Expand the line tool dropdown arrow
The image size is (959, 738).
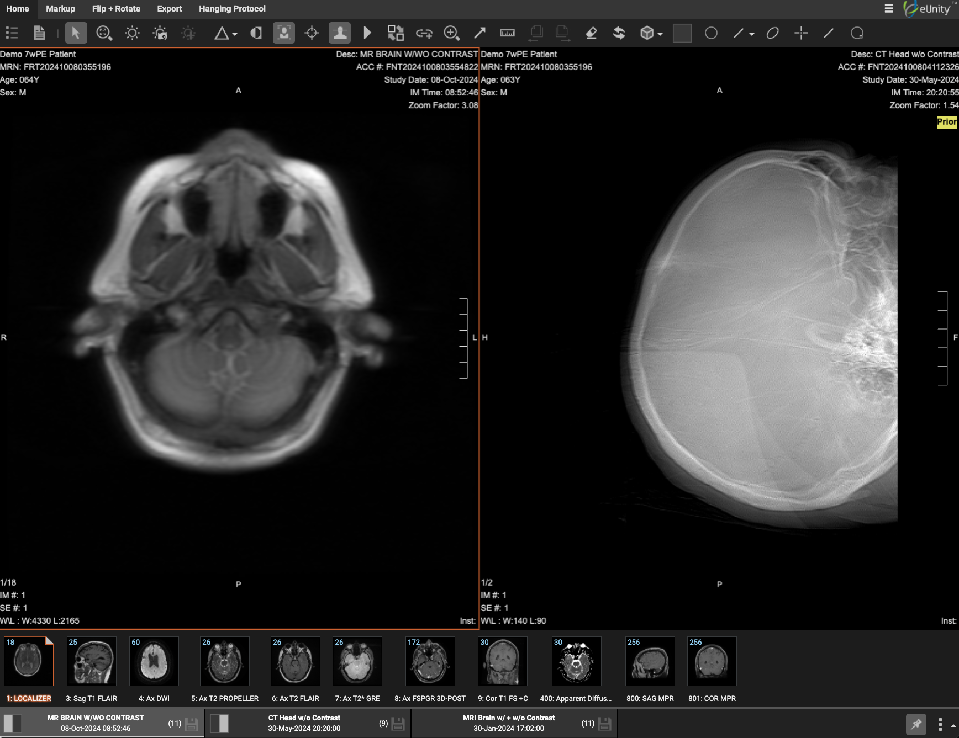[x=752, y=34]
